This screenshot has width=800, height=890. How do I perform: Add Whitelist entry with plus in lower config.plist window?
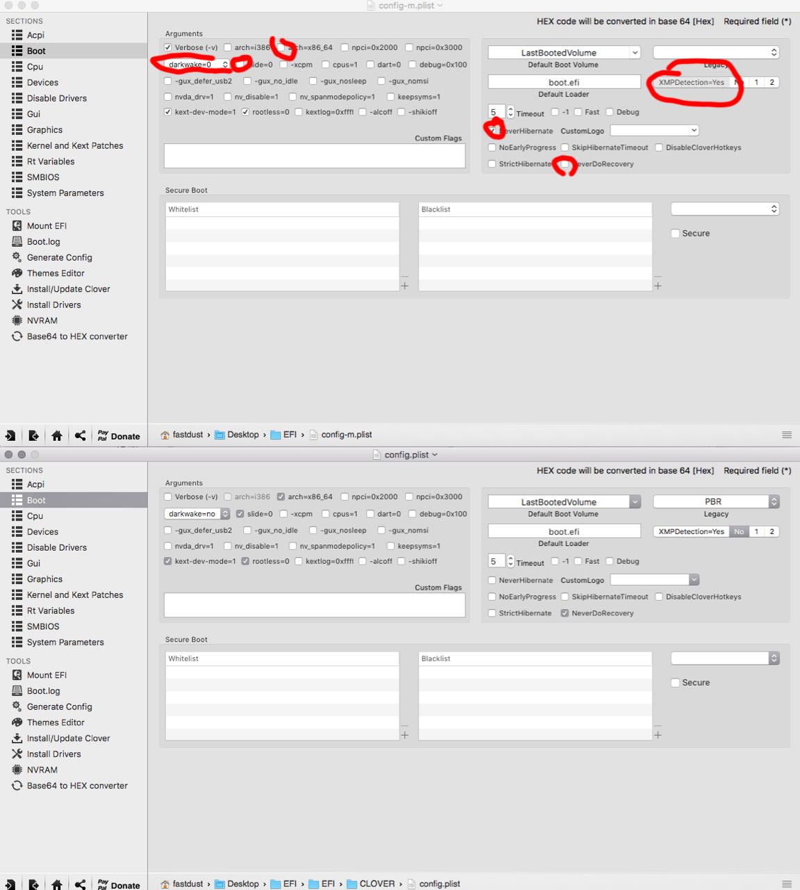pos(405,735)
